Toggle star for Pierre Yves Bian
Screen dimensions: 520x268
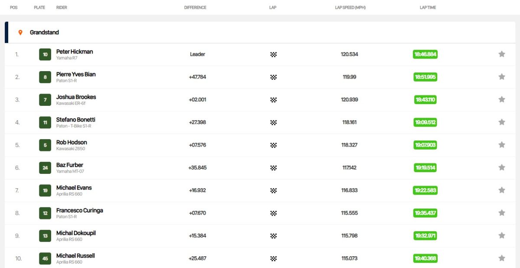[501, 77]
